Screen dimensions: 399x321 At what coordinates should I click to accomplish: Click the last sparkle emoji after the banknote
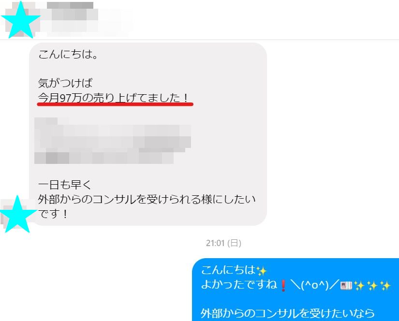coord(385,285)
